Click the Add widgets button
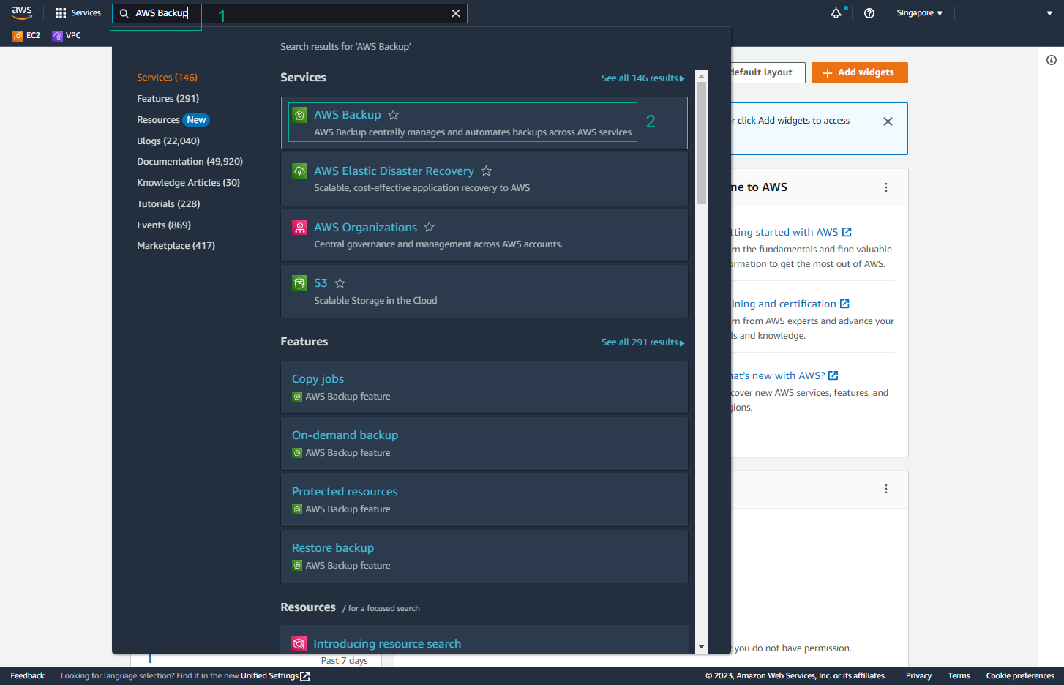 (859, 72)
